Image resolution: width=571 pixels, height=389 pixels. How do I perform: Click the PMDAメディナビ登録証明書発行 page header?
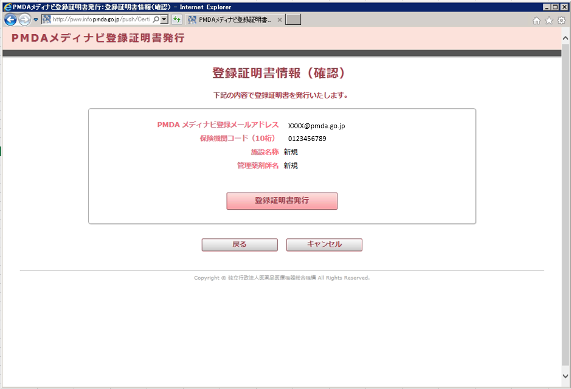tap(98, 38)
